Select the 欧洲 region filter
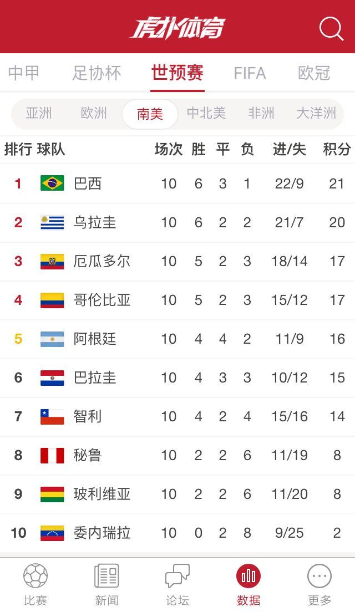Image resolution: width=355 pixels, height=612 pixels. tap(94, 113)
